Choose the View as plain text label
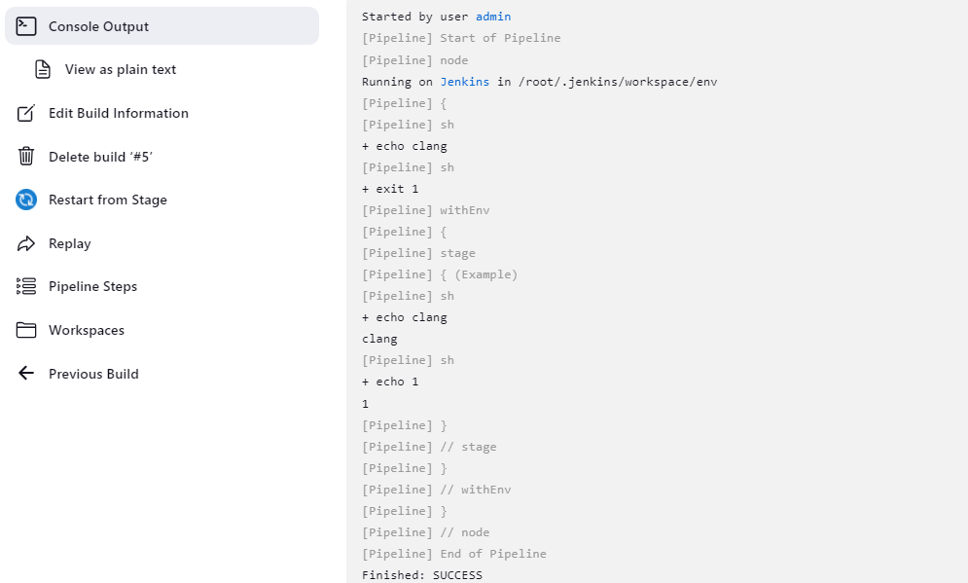This screenshot has height=583, width=968. click(x=121, y=69)
